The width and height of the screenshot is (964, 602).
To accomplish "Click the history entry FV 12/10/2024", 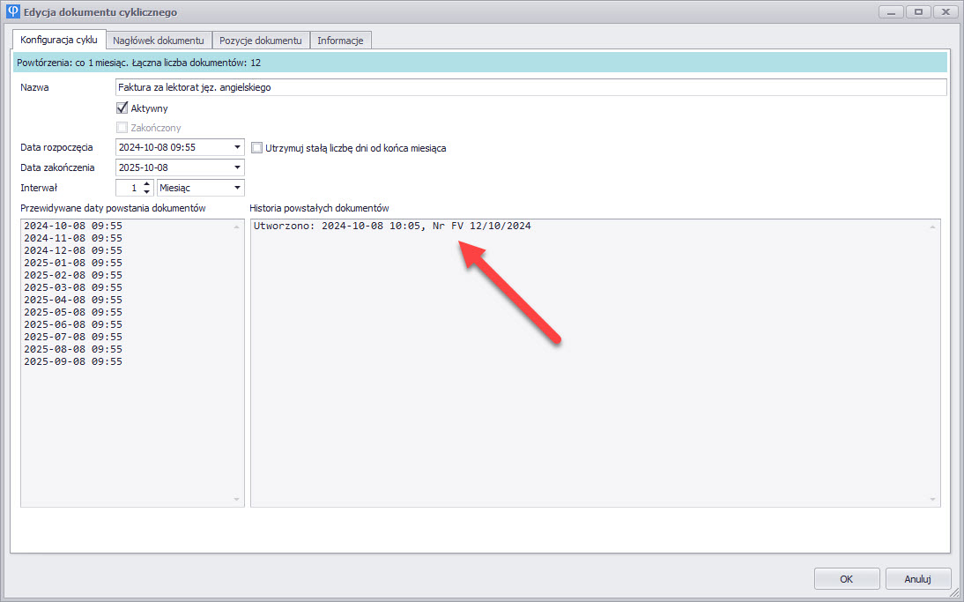I will tap(392, 227).
